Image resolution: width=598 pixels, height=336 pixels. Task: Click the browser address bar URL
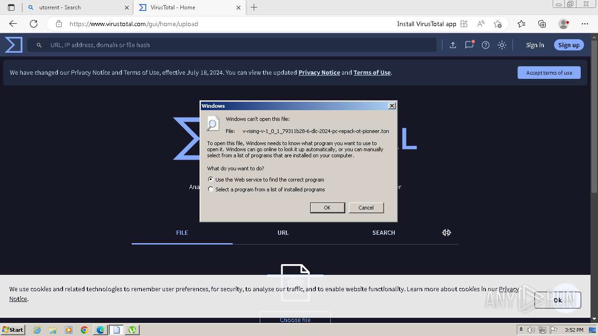[x=134, y=24]
